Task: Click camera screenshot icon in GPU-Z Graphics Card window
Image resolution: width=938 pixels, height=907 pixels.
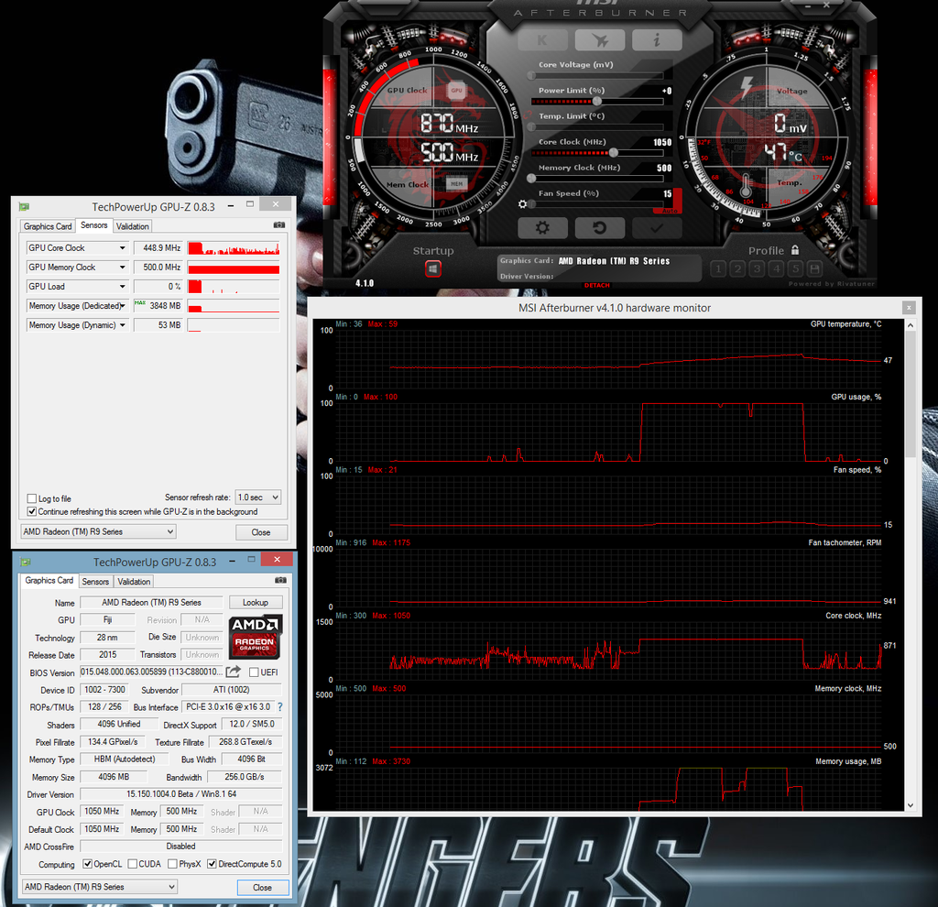Action: pos(280,580)
